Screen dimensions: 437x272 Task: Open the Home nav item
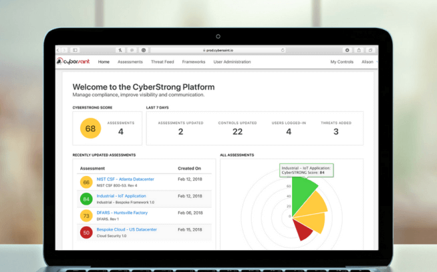[104, 62]
